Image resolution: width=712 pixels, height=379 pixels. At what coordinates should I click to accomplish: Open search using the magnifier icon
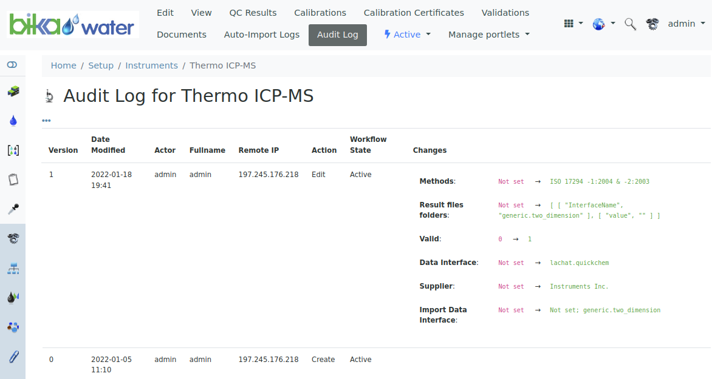630,24
